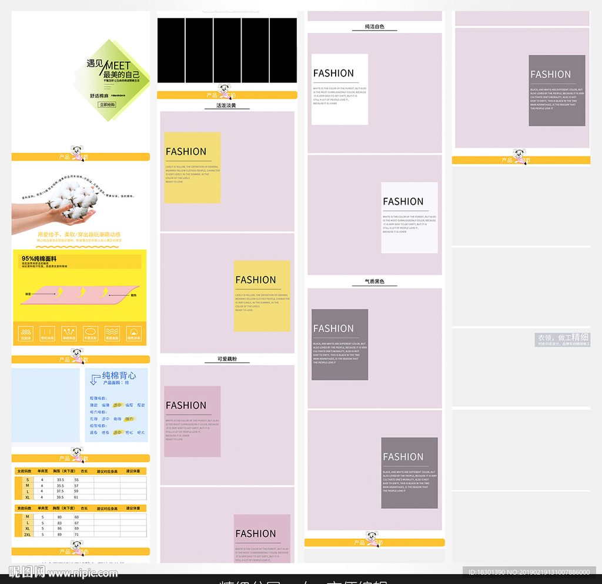Viewport: 602px width, 584px height.
Task: Click the cloud-shaped feature icon
Action: pos(91,333)
